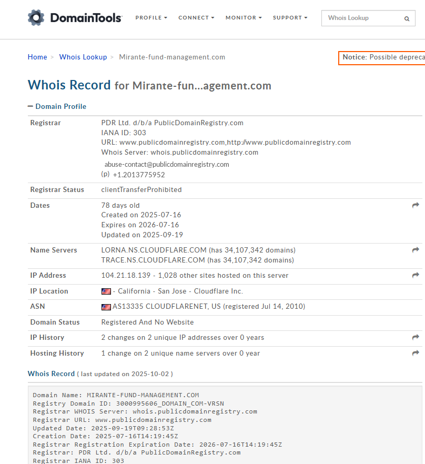
Task: Click PDR Ltd. d/b/a PublicDomainRegistry.com registrar text
Action: click(x=172, y=123)
